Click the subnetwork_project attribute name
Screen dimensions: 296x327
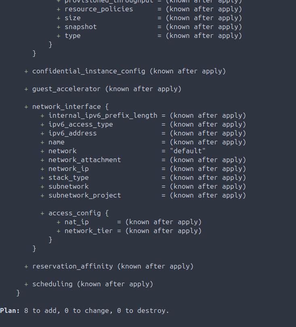tap(84, 195)
